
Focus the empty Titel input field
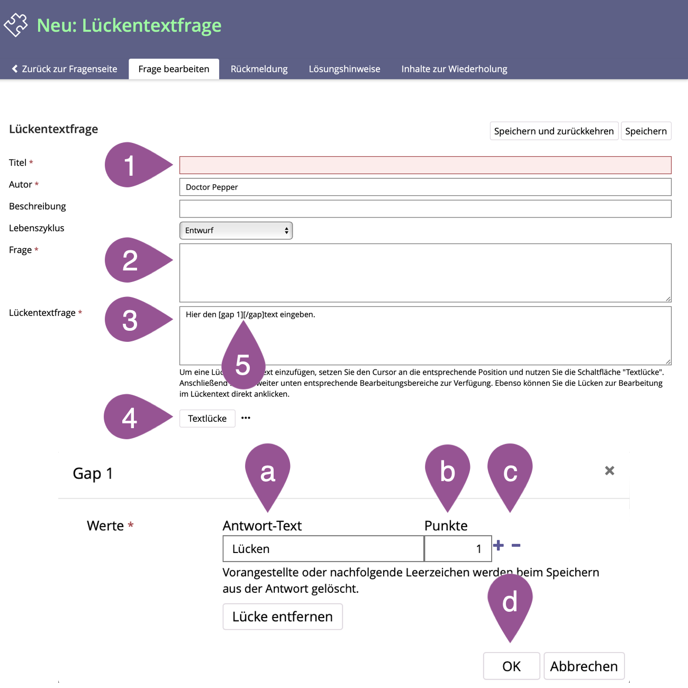coord(425,165)
